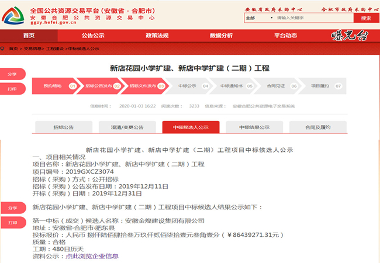Click the home icon in the breadcrumb
Image resolution: width=380 pixels, height=263 pixels.
click(x=4, y=49)
